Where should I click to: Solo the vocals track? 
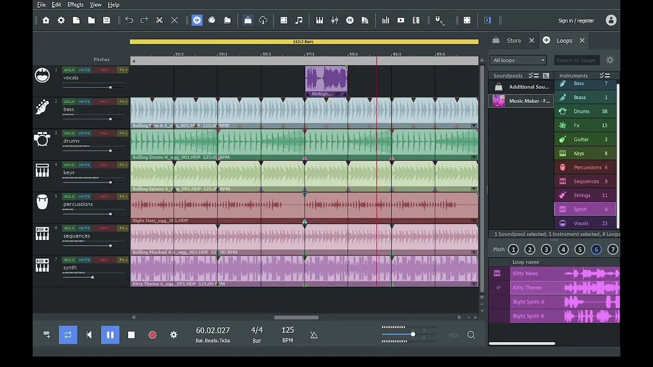(69, 70)
